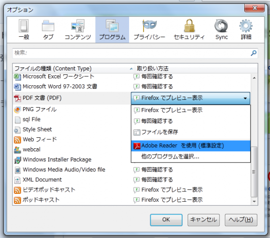The width and height of the screenshot is (270, 238).
Task: Go to the プライバシー options tab
Action: click(149, 30)
